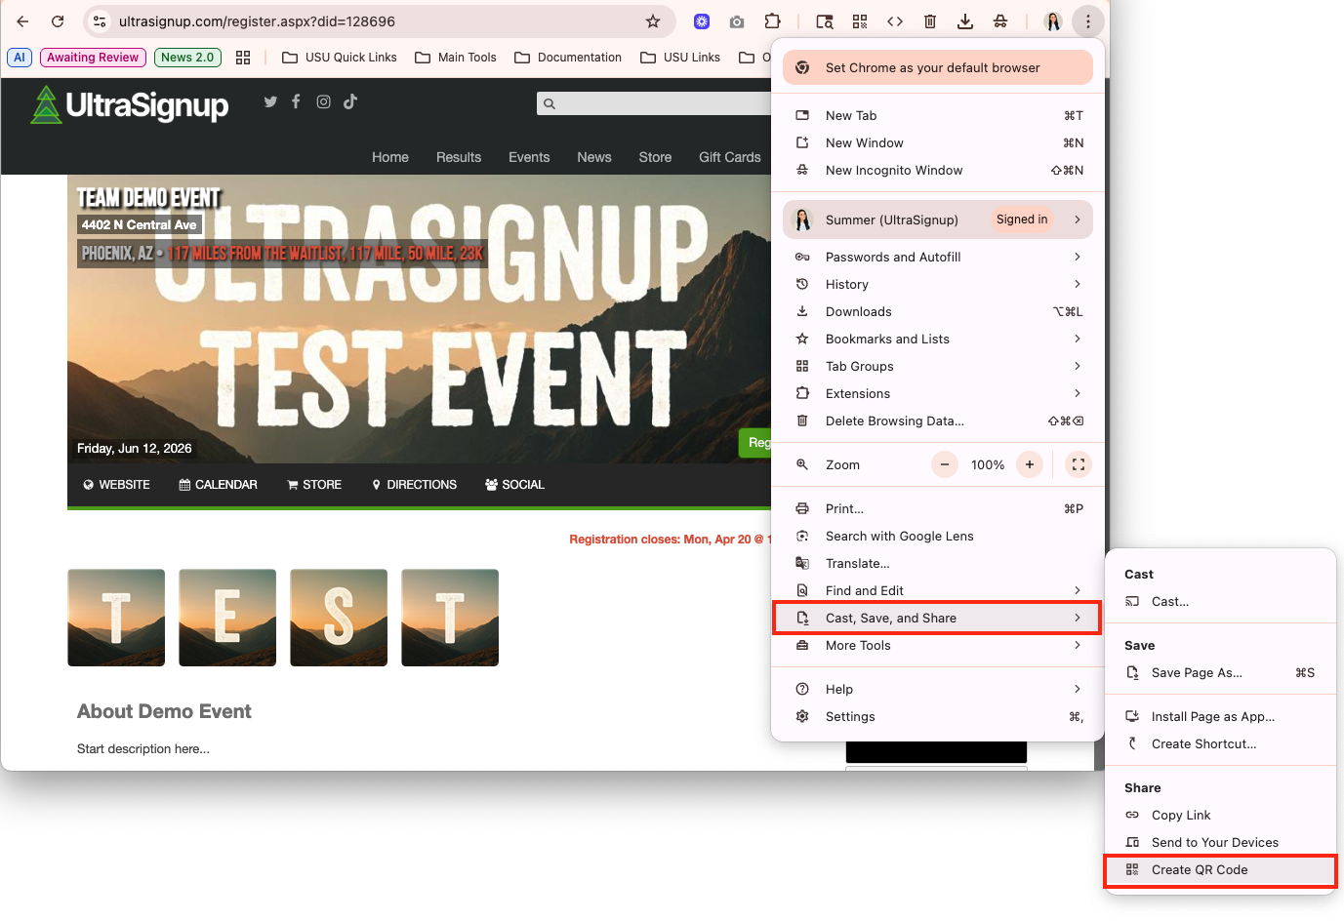Expand the History submenu

pyautogui.click(x=937, y=284)
